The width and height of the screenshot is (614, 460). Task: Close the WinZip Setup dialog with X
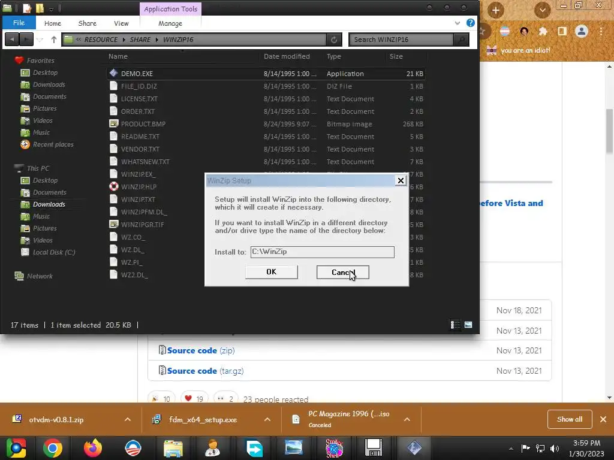coord(401,180)
